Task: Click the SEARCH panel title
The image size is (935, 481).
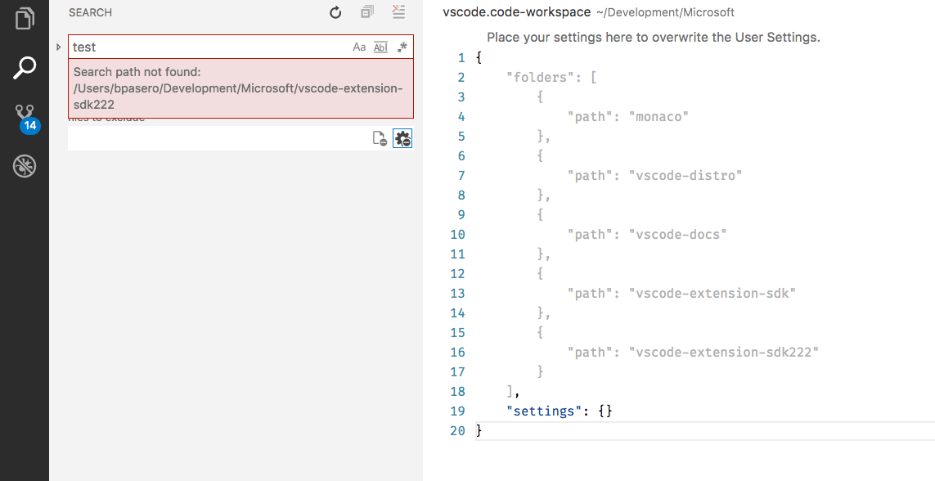Action: [90, 12]
